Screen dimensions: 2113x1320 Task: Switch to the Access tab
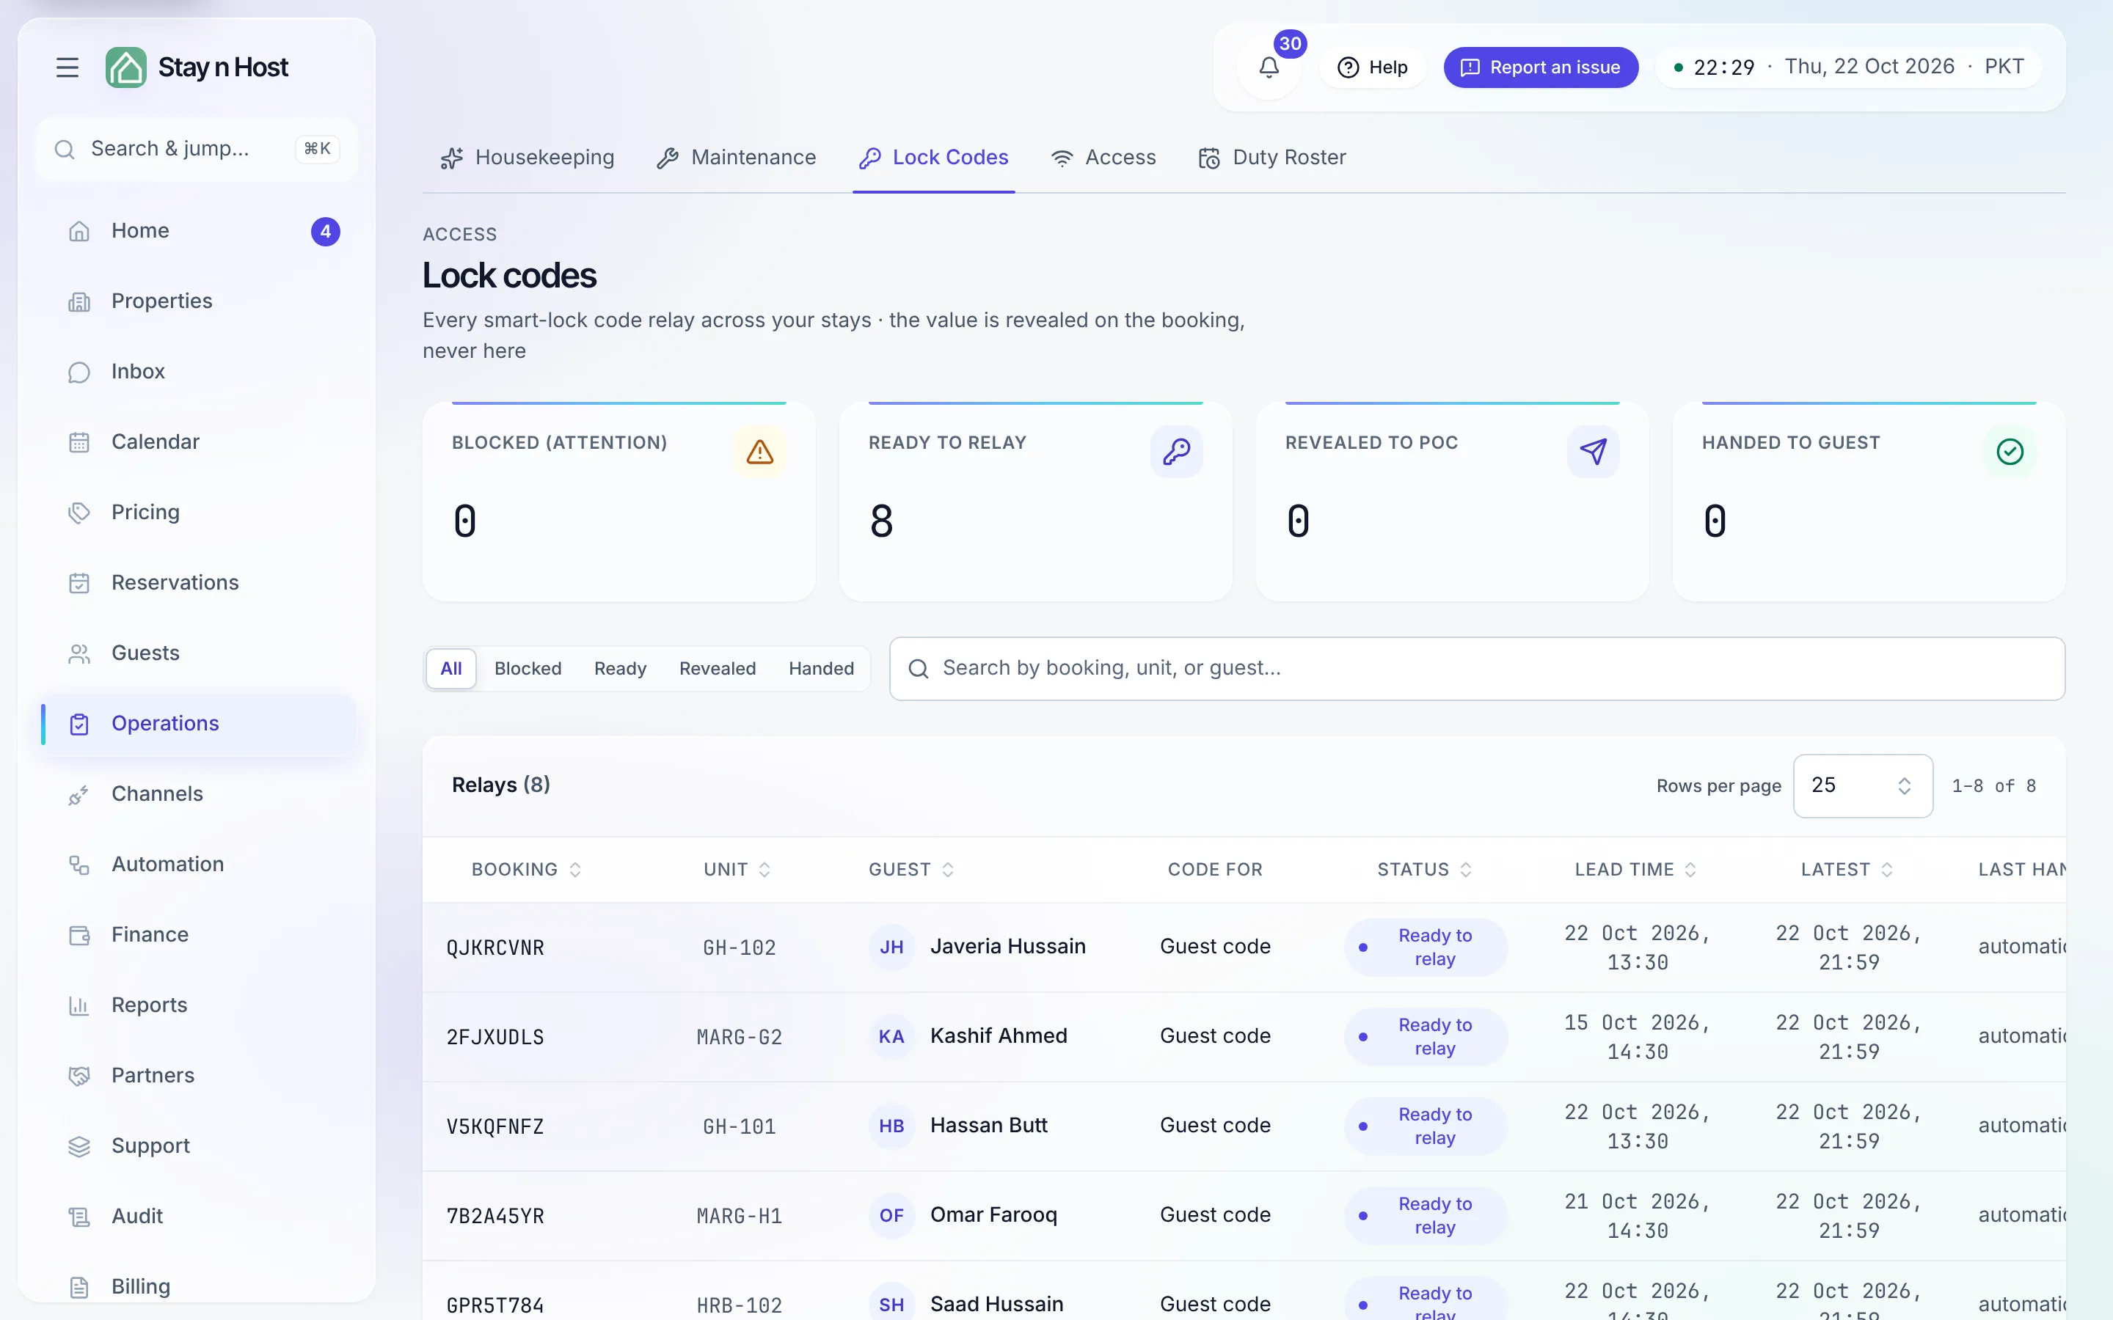coord(1103,158)
